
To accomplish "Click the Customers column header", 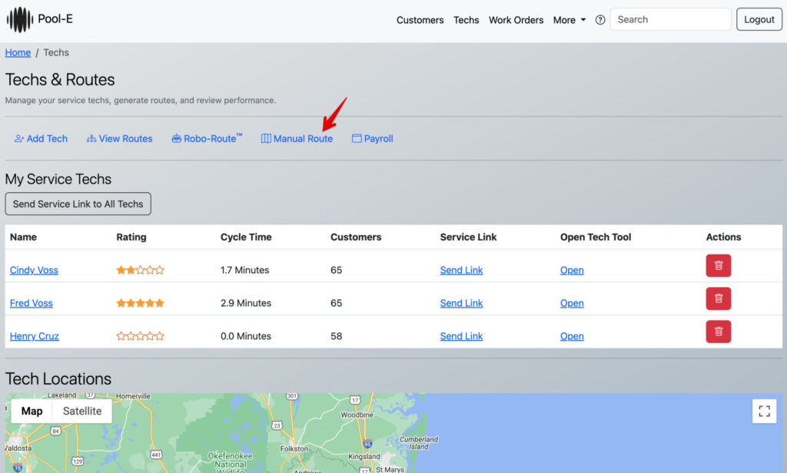I will [356, 237].
